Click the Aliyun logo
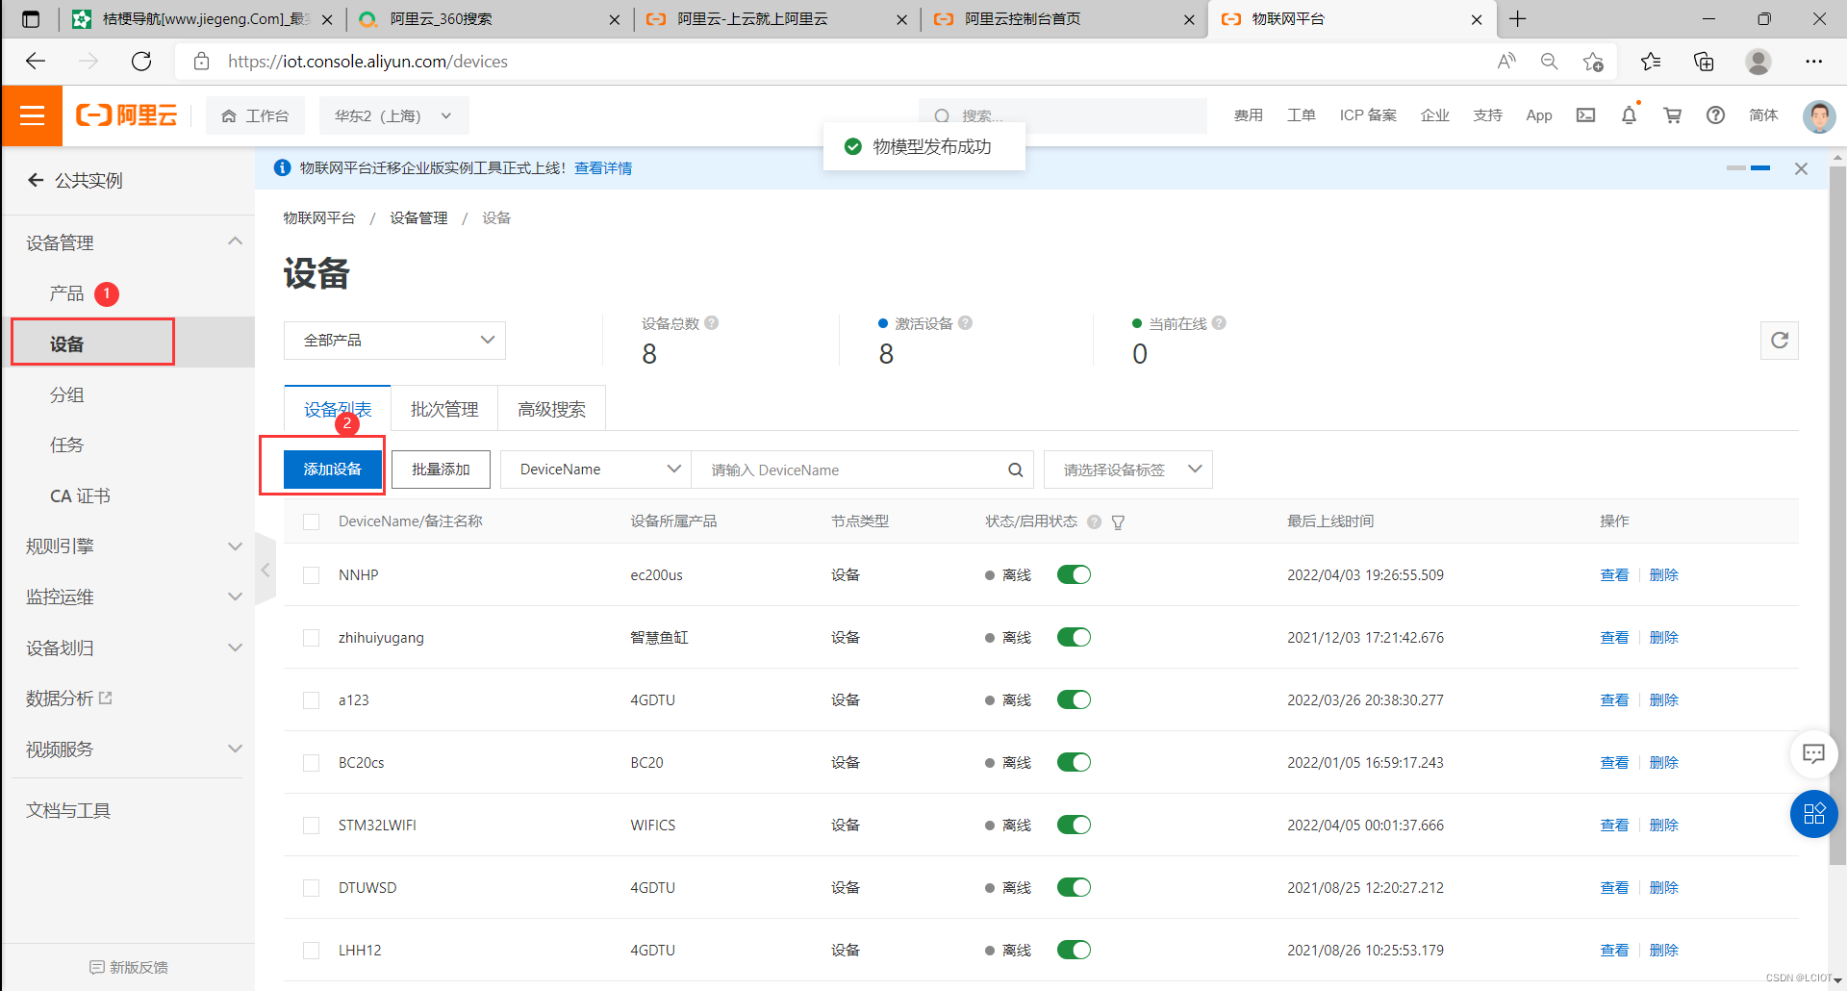Image resolution: width=1847 pixels, height=991 pixels. [x=127, y=115]
